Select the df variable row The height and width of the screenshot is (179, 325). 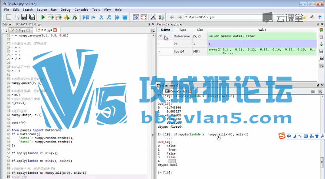click(237, 36)
